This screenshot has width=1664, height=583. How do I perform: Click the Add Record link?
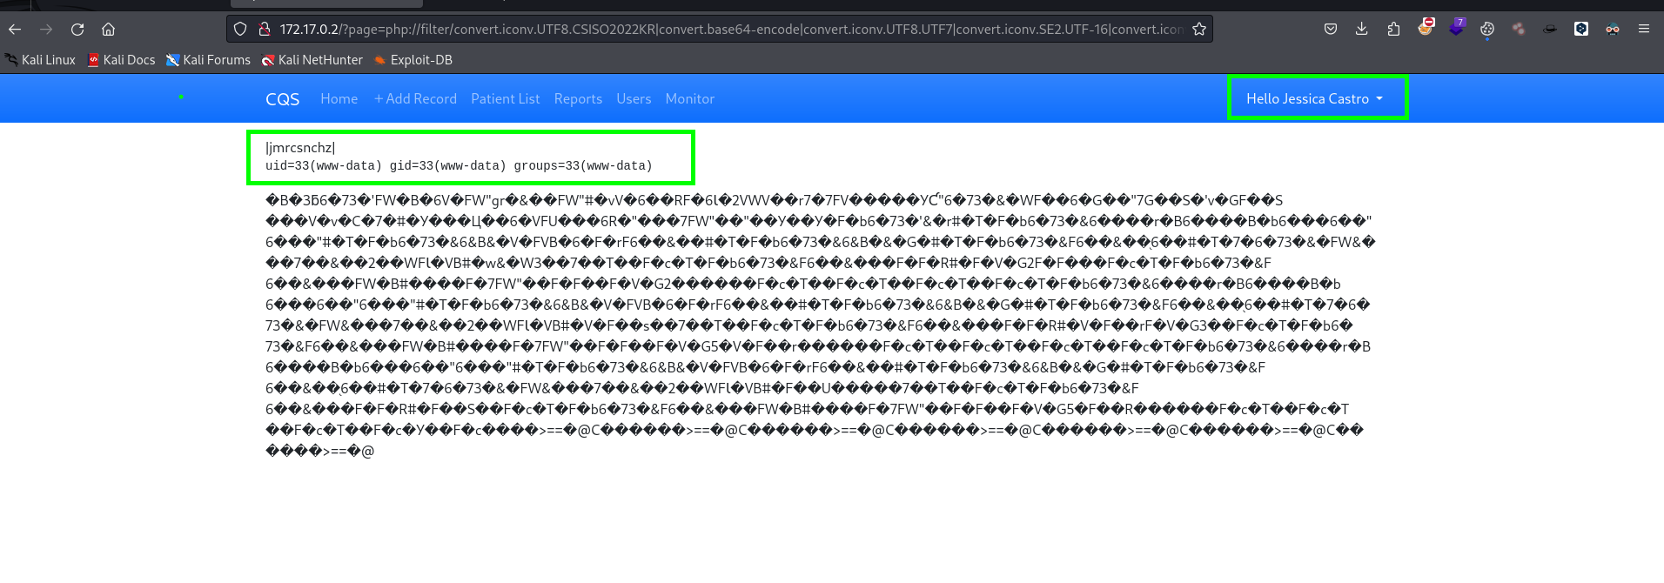point(415,99)
